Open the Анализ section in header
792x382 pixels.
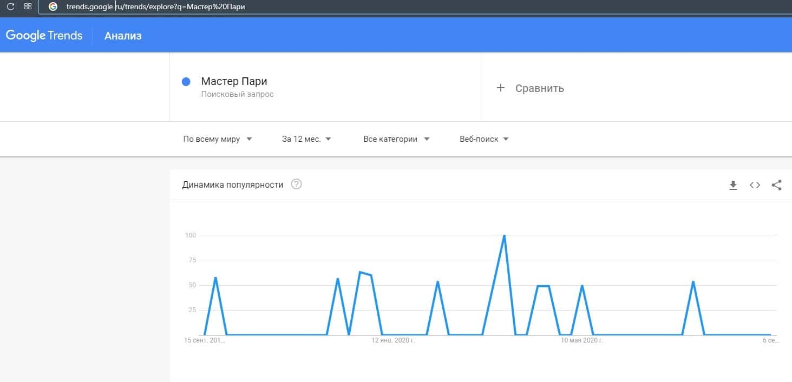pyautogui.click(x=123, y=36)
